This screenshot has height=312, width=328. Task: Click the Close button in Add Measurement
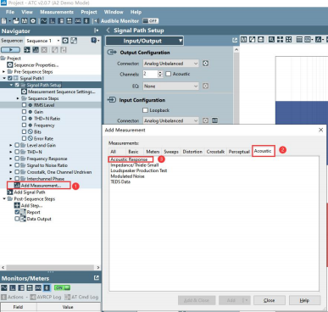[x=270, y=300]
